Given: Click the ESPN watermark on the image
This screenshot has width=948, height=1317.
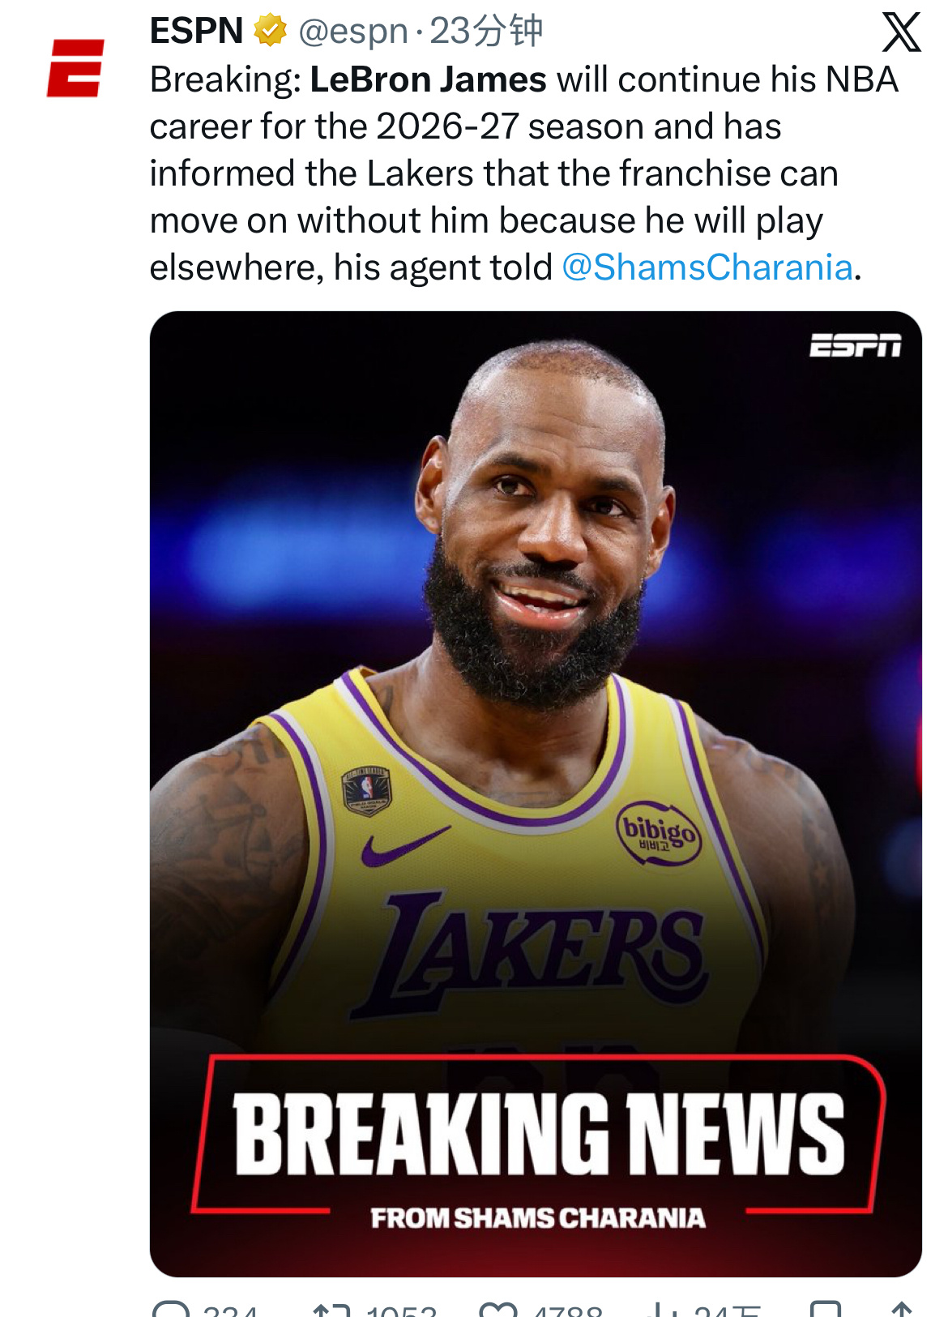Looking at the screenshot, I should tap(856, 345).
